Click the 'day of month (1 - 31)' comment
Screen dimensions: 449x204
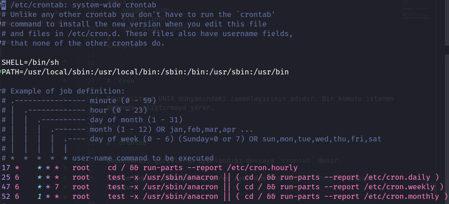click(x=136, y=120)
